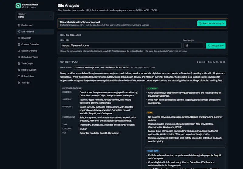Click the '3 pages · Sep 4' timestamp

(211, 62)
